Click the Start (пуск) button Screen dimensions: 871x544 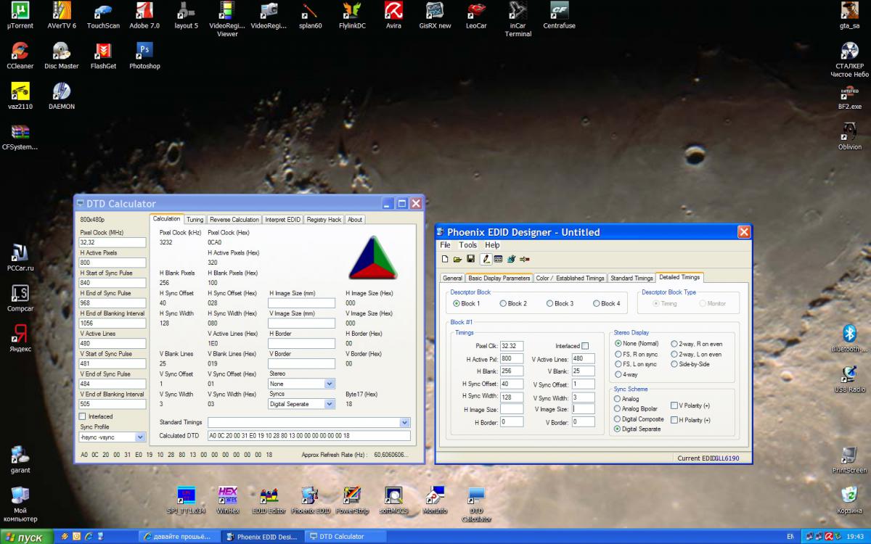[x=26, y=537]
